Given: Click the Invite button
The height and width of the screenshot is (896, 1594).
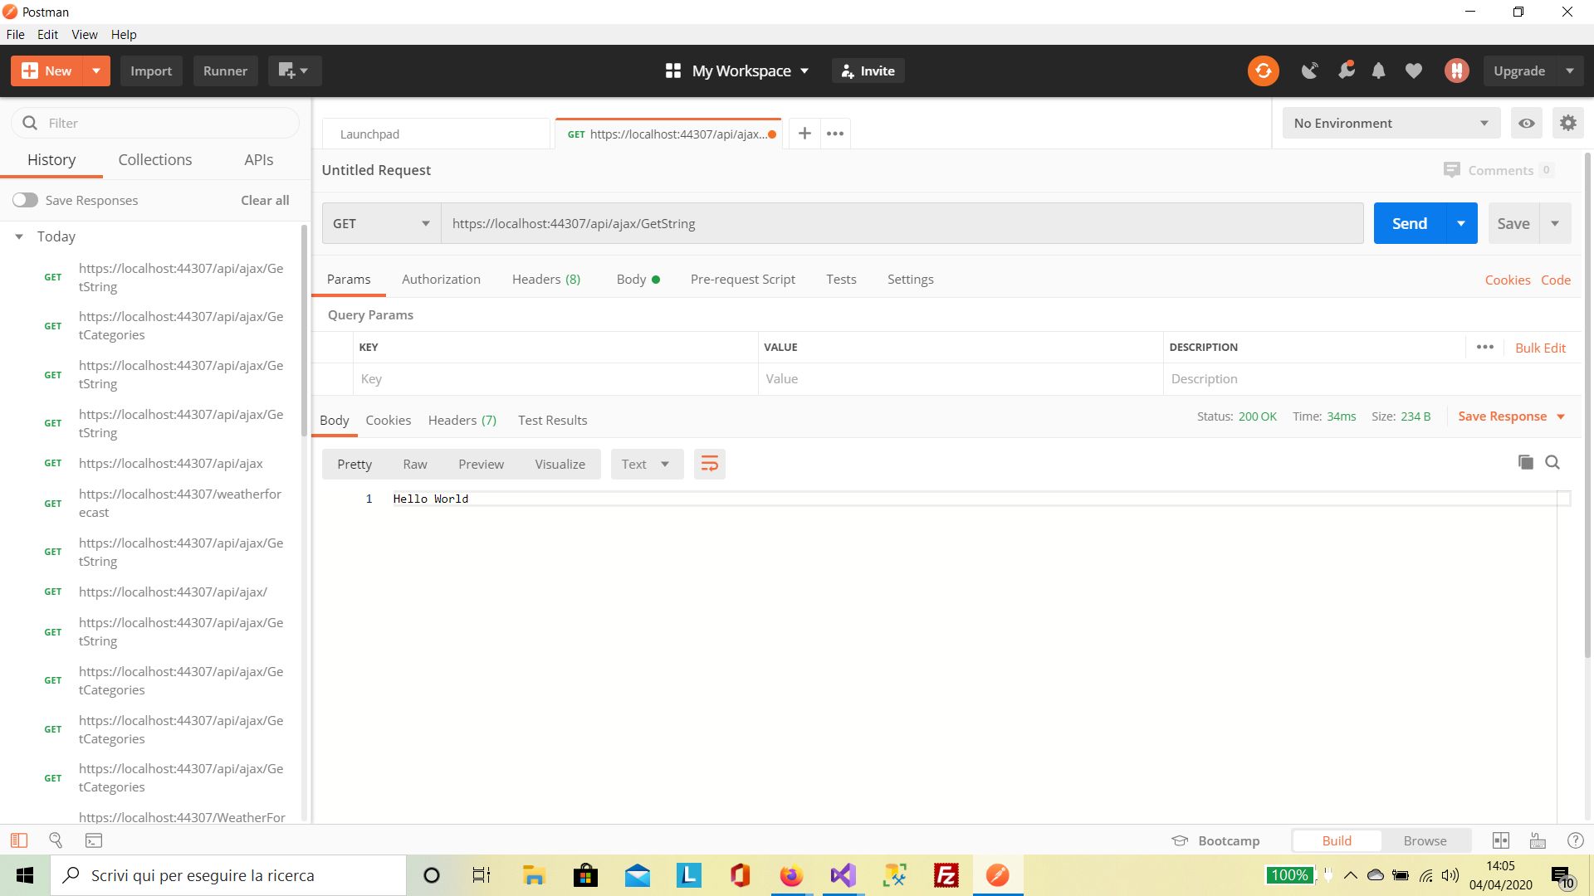Looking at the screenshot, I should [x=868, y=71].
